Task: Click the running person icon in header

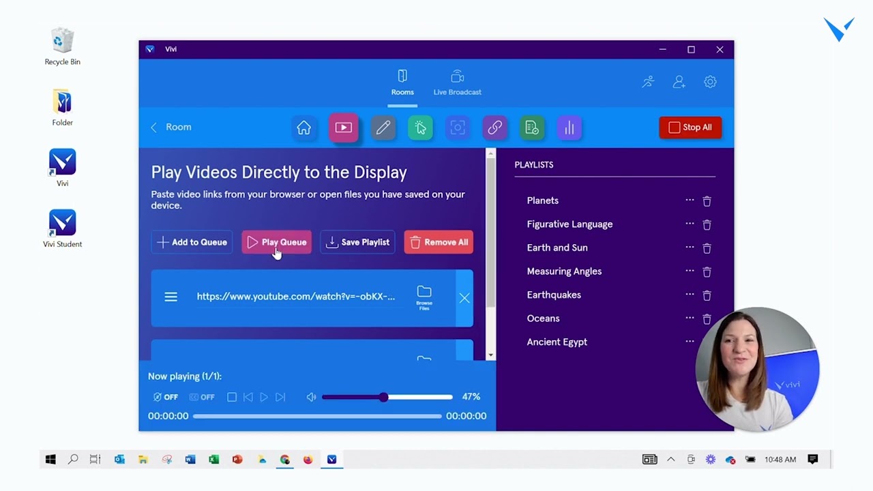Action: (x=648, y=82)
